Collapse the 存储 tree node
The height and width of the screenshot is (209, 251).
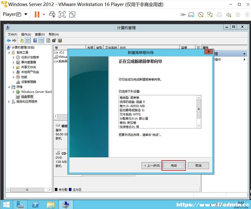(9, 87)
